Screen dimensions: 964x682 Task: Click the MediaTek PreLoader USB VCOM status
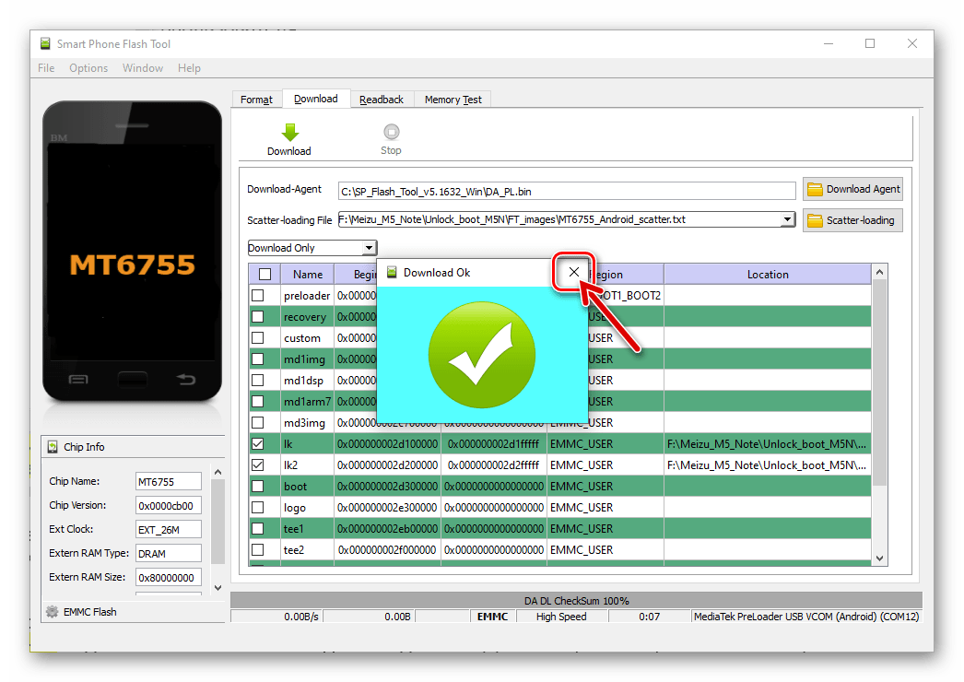coord(806,617)
